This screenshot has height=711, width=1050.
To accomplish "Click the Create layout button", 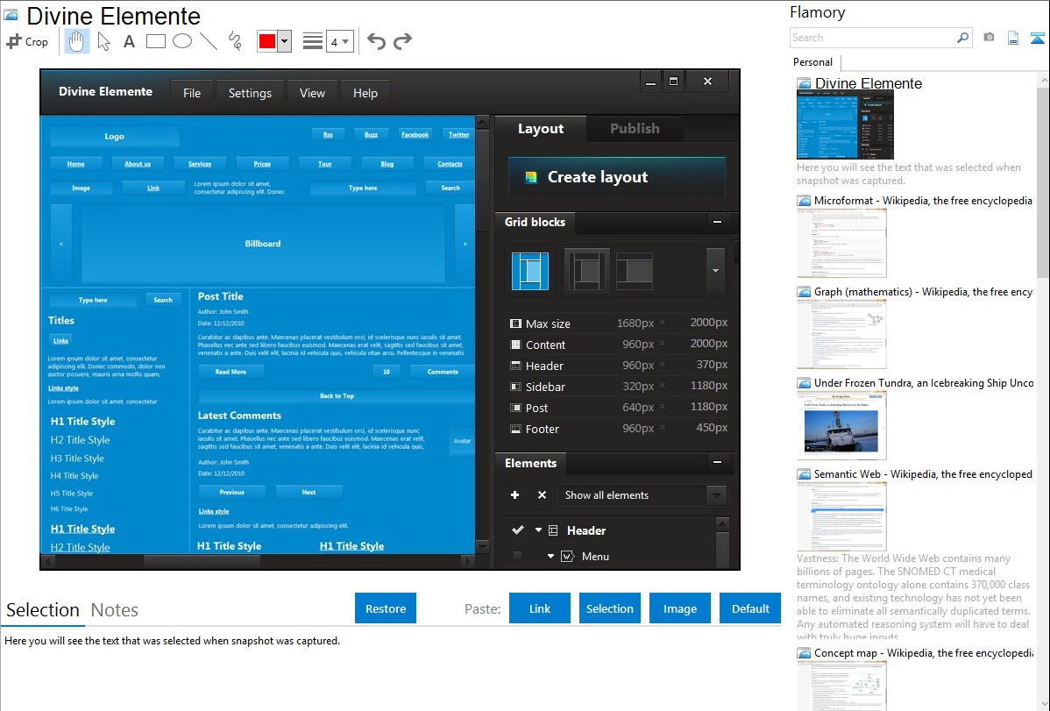I will 617,177.
